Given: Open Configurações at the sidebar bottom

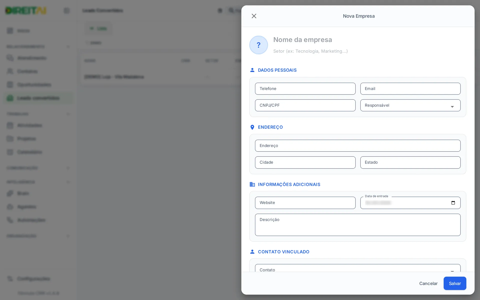Looking at the screenshot, I should click(38, 278).
